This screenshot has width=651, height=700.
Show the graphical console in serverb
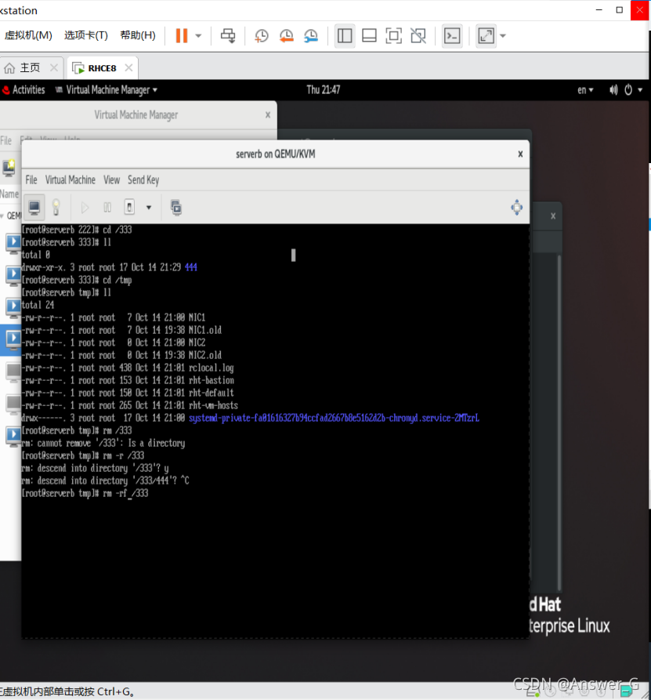[x=34, y=207]
